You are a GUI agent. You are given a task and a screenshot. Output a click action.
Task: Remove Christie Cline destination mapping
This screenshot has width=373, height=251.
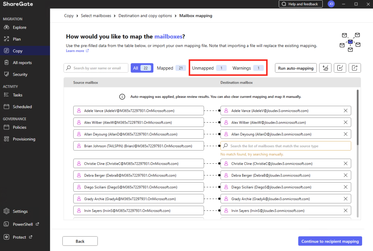(x=345, y=164)
